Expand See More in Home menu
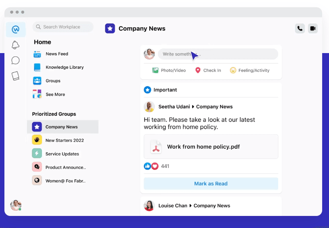Image resolution: width=329 pixels, height=228 pixels. point(56,94)
